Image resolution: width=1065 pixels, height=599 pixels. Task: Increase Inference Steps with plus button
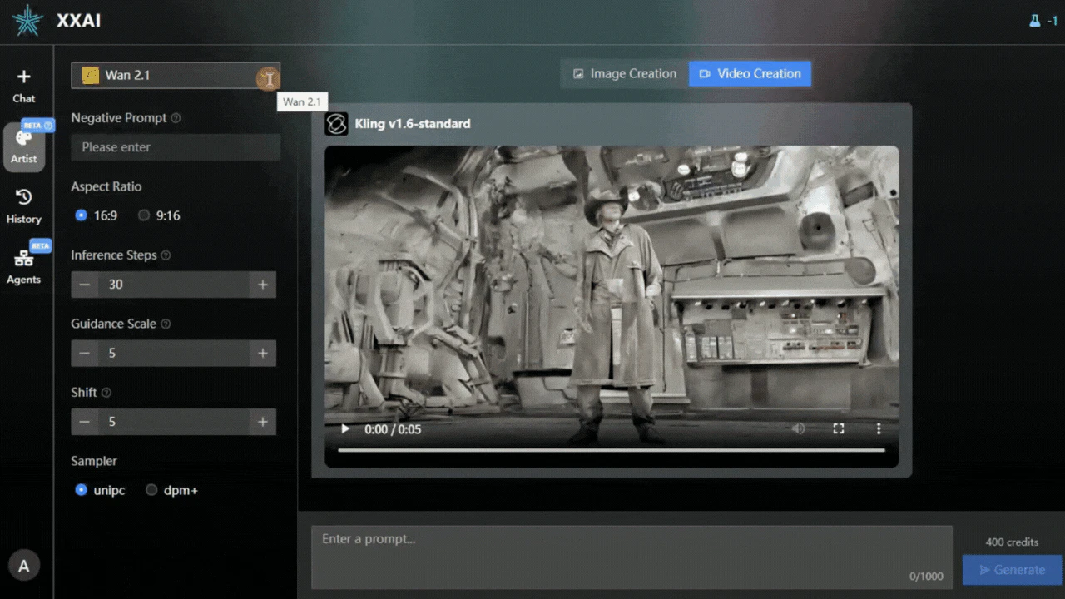(x=262, y=285)
